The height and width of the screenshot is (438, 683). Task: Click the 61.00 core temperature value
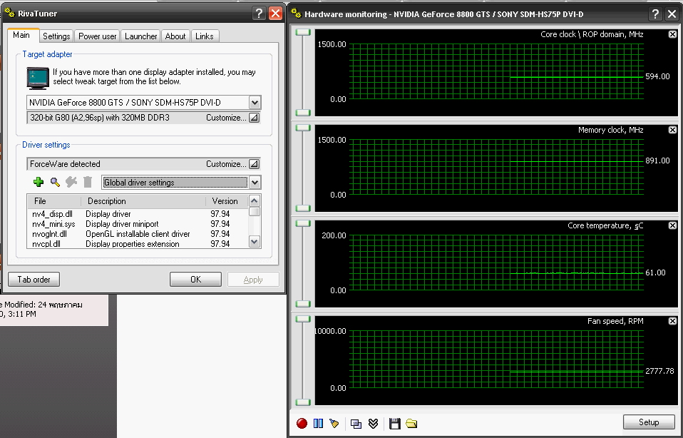pos(656,273)
